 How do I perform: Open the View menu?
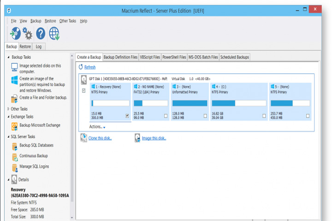(x=24, y=21)
